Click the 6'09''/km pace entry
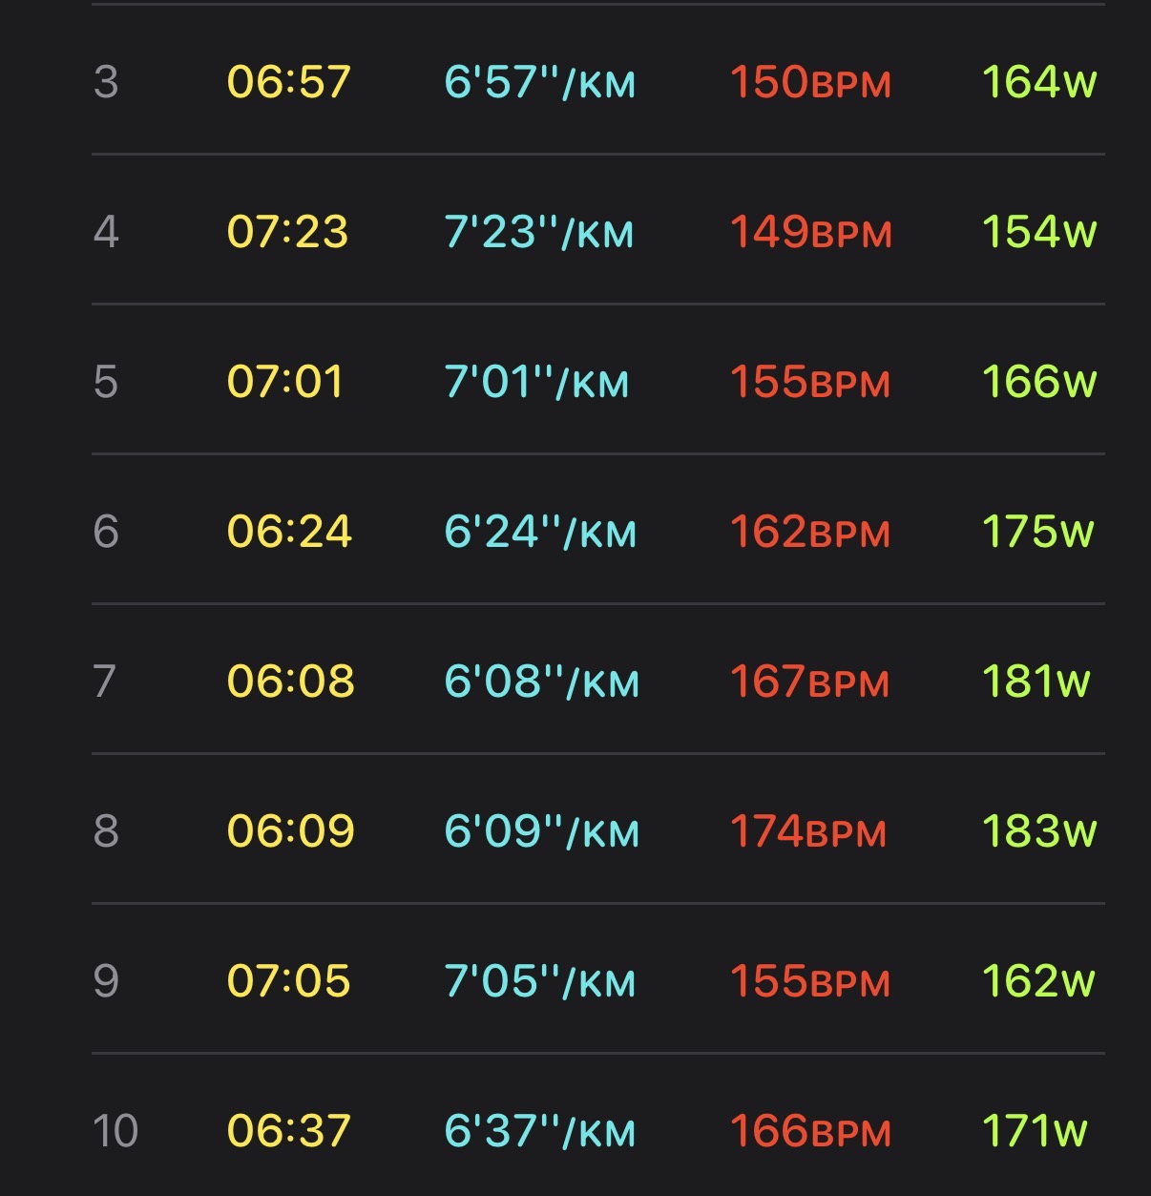 tap(541, 831)
